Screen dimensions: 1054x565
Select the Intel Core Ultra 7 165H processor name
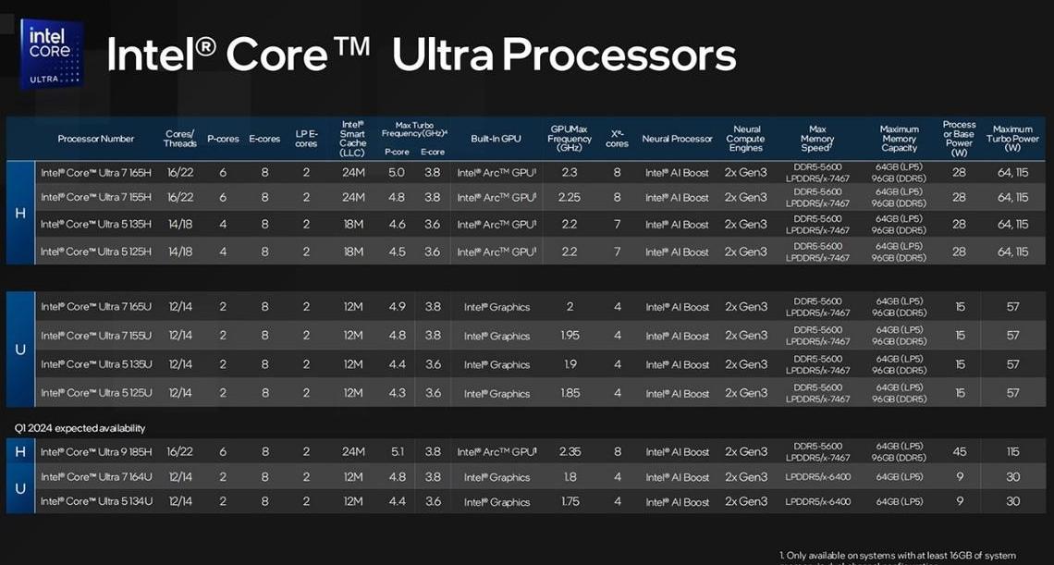(x=95, y=172)
